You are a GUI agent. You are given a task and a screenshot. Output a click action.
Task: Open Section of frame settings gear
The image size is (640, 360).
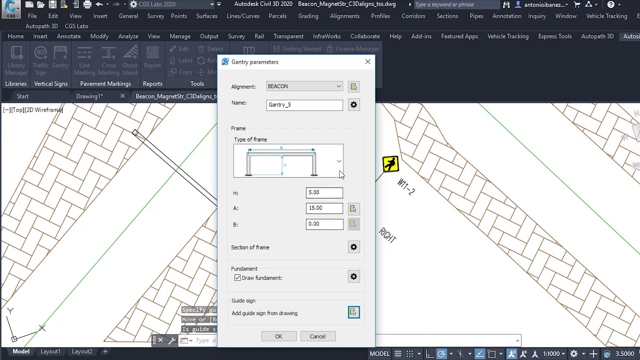[x=353, y=247]
